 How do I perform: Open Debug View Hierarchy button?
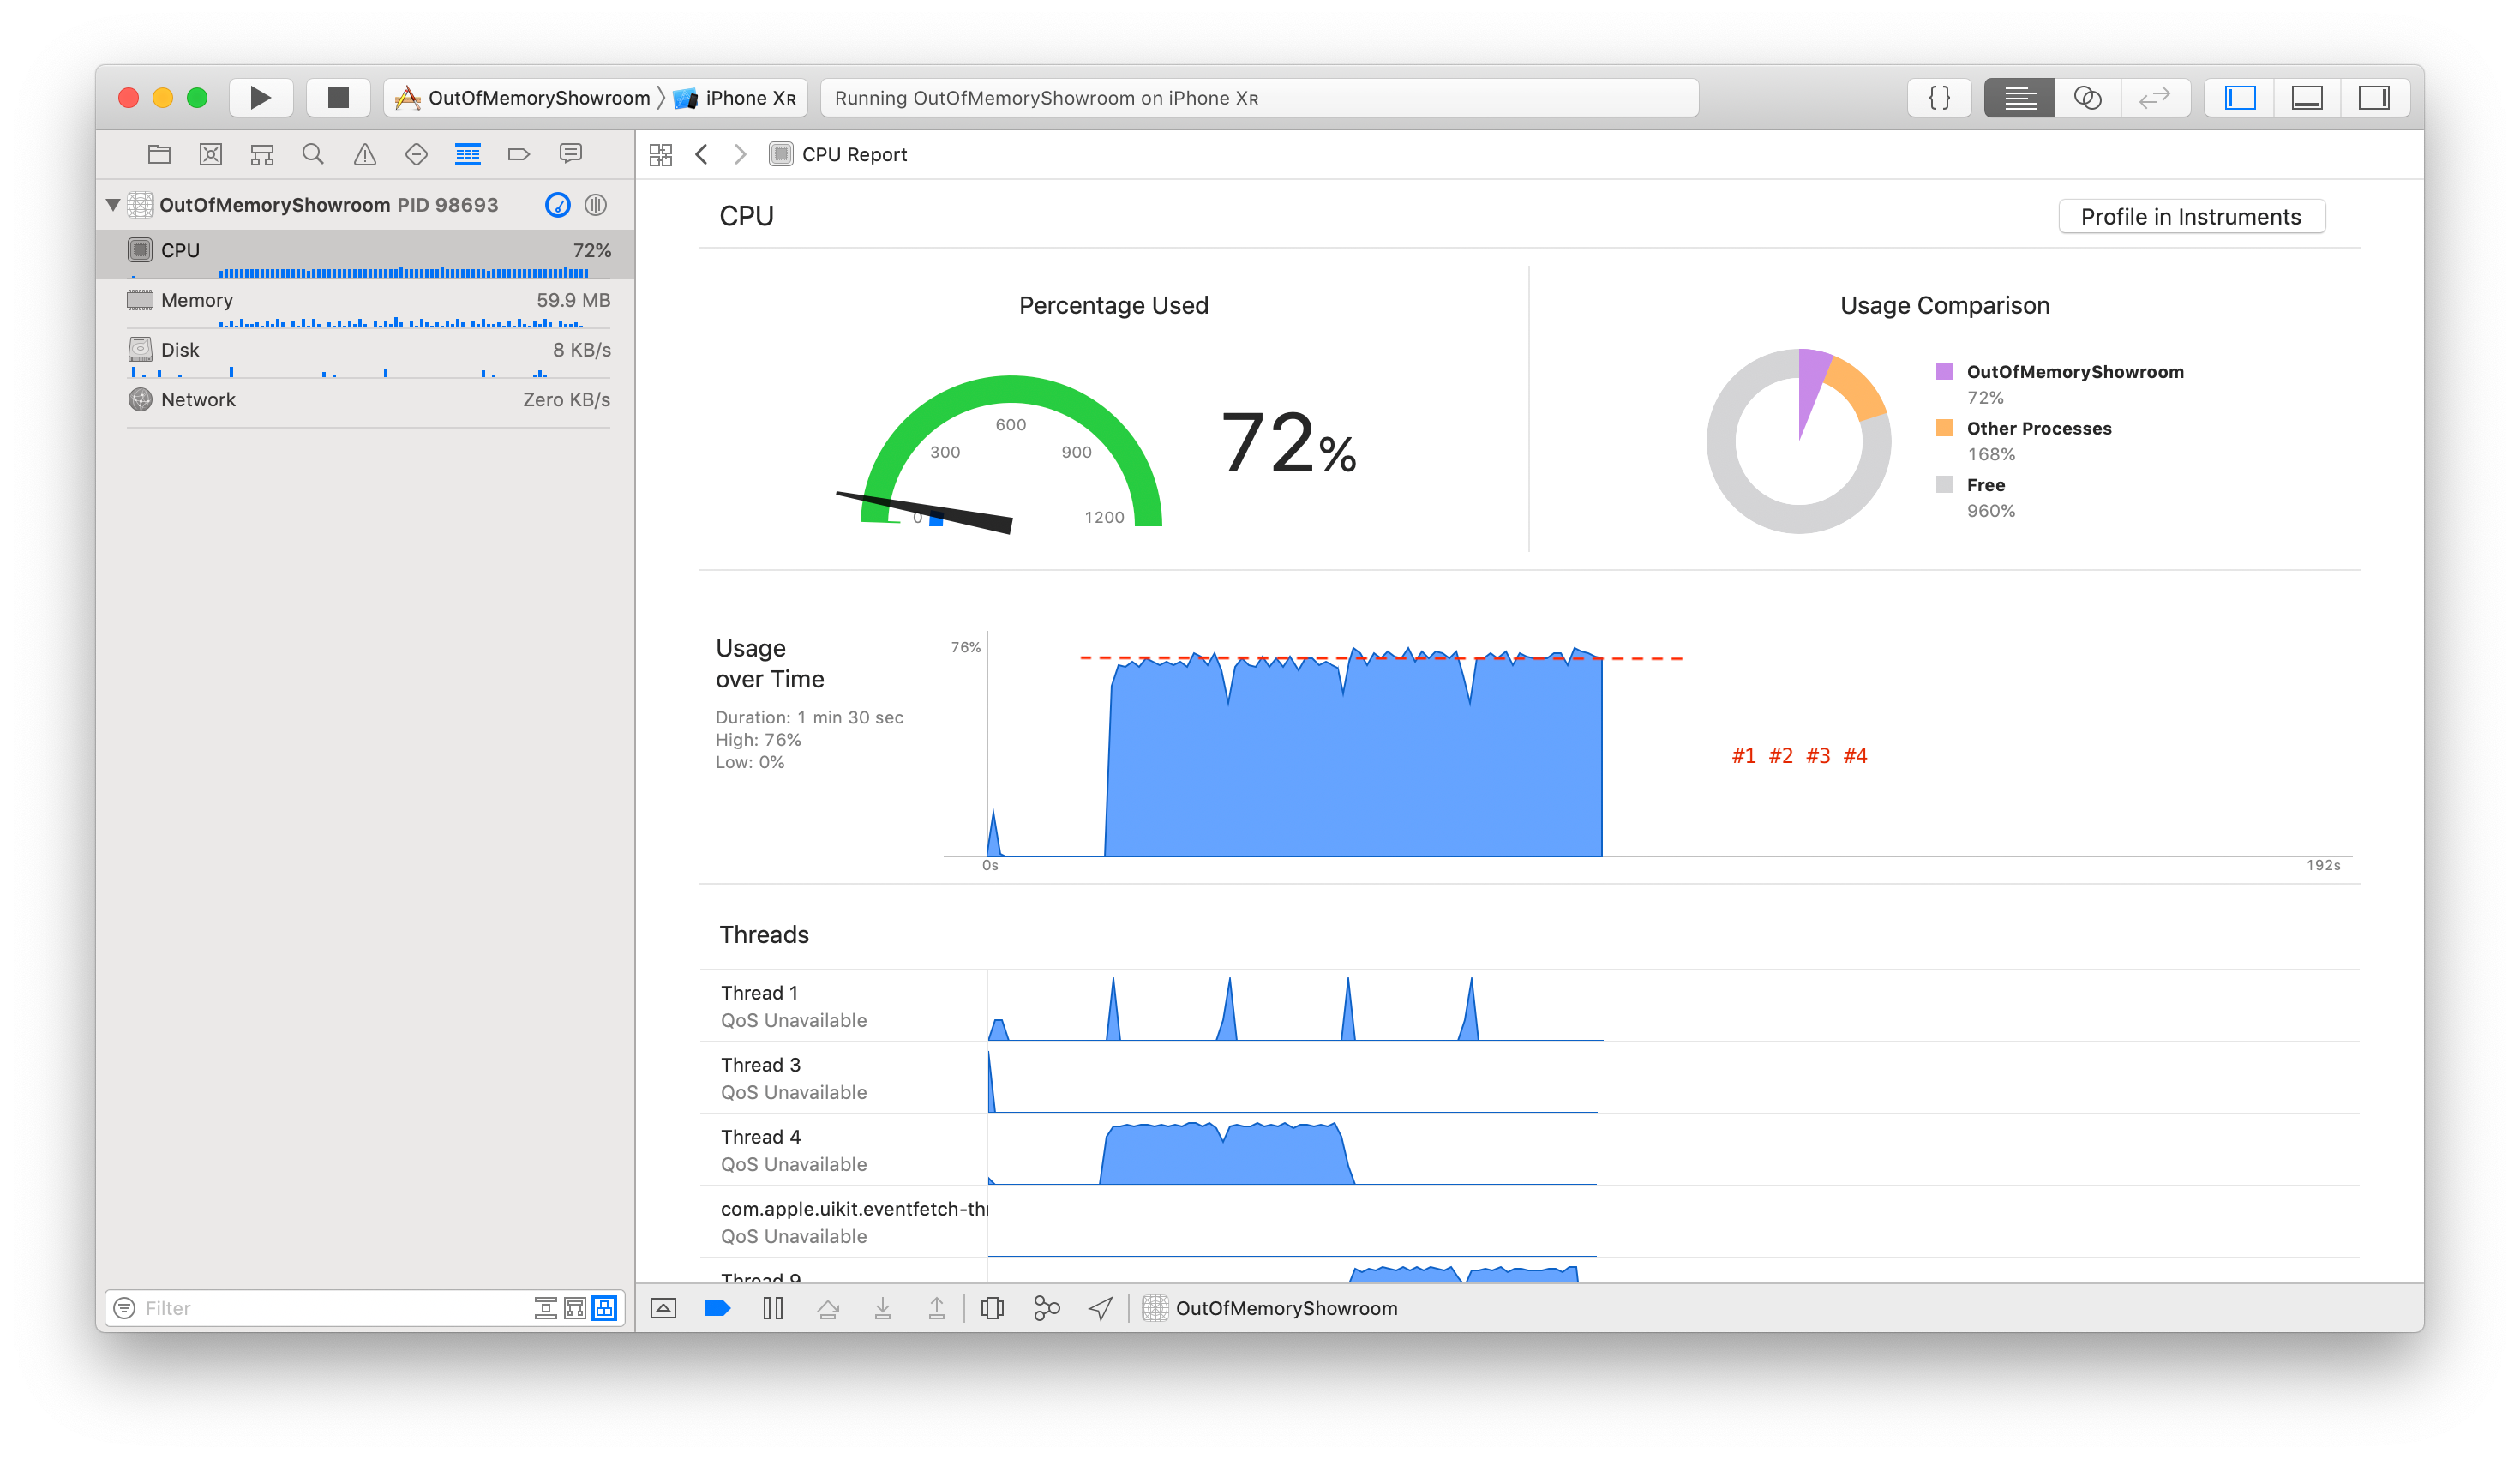click(x=992, y=1308)
